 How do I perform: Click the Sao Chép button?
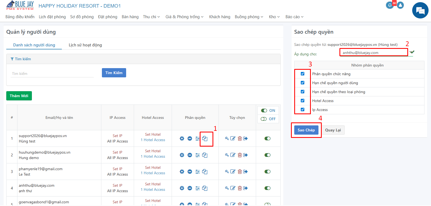coord(306,130)
